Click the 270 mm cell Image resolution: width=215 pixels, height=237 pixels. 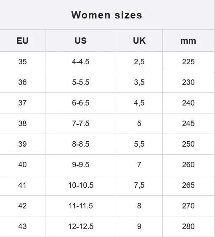[x=188, y=206]
